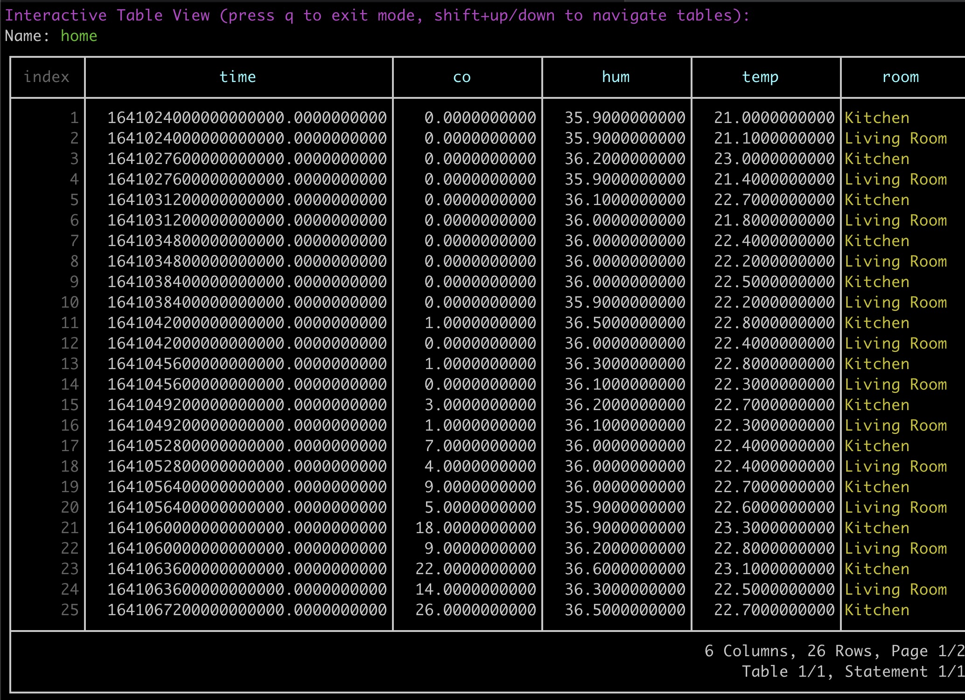This screenshot has width=965, height=700.
Task: Select the hum value 36.9000000000 in row 21
Action: coord(625,528)
